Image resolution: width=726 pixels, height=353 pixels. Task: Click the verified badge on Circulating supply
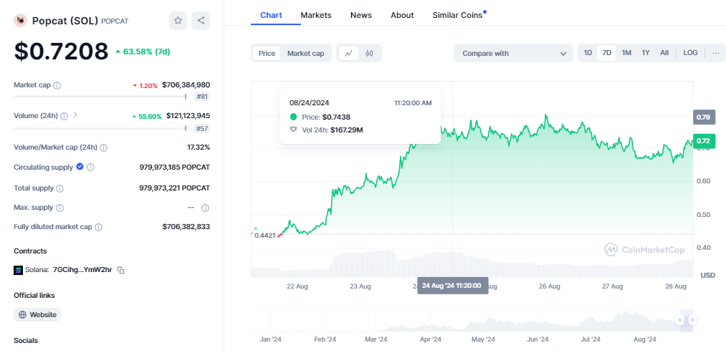(80, 167)
